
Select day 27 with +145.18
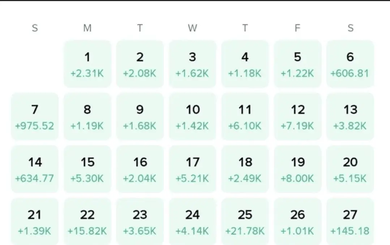pyautogui.click(x=350, y=222)
